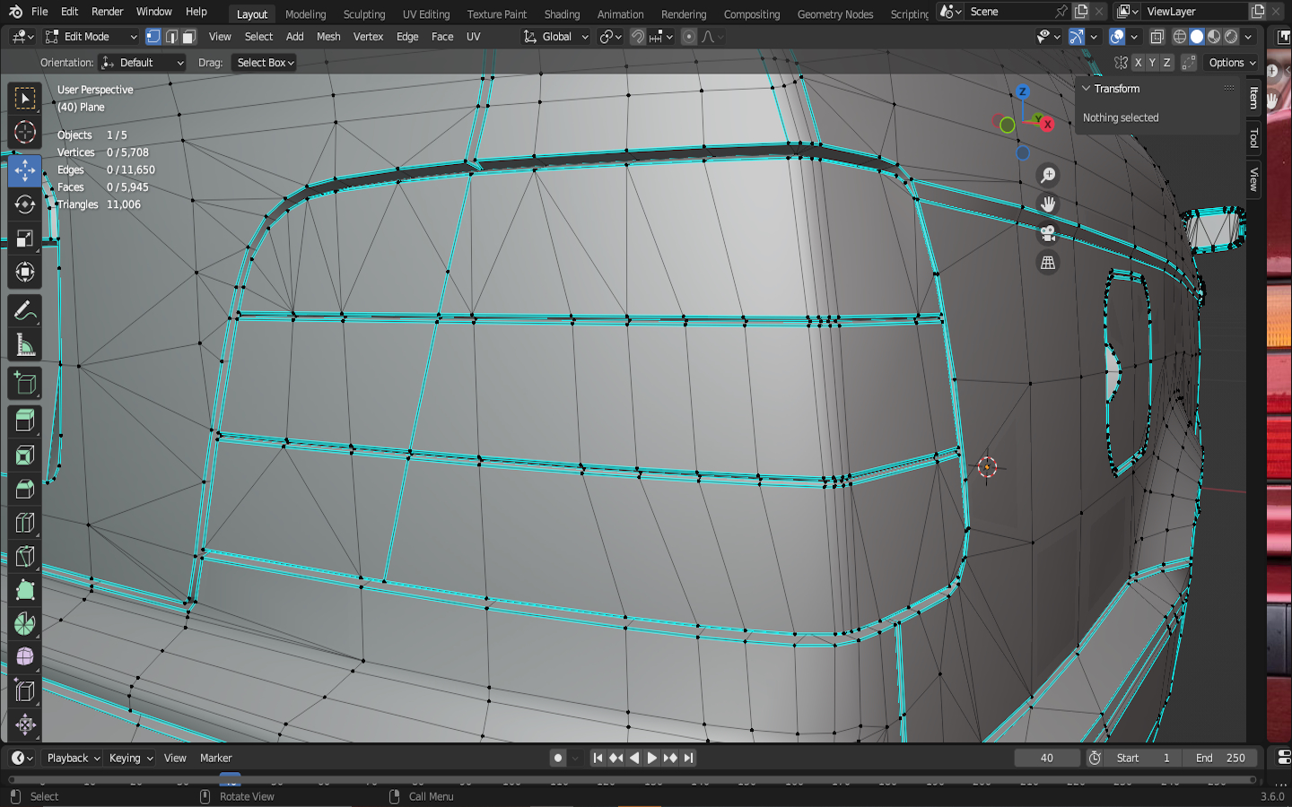Open the Vertex menu in header

[x=368, y=37]
